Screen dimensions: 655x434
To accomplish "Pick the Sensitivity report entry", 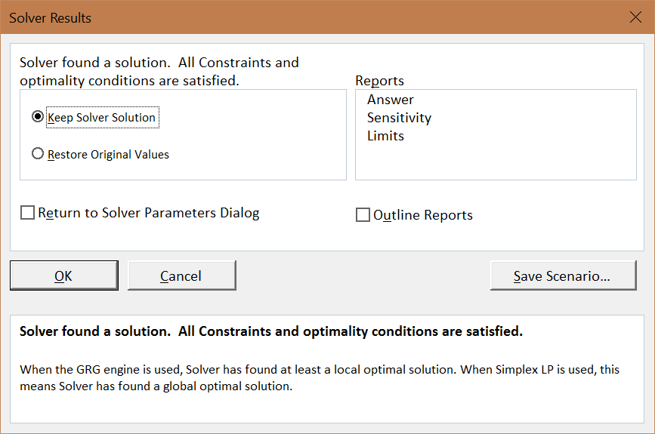I will click(x=399, y=118).
